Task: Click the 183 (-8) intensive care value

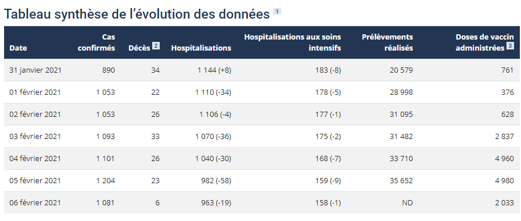Action: 328,70
